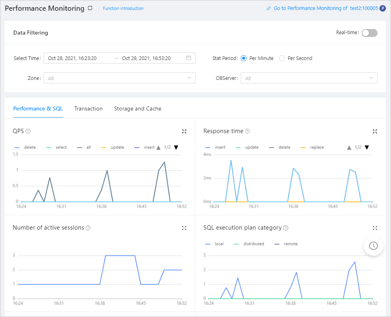Go to next page of QPS legend

tap(176, 147)
